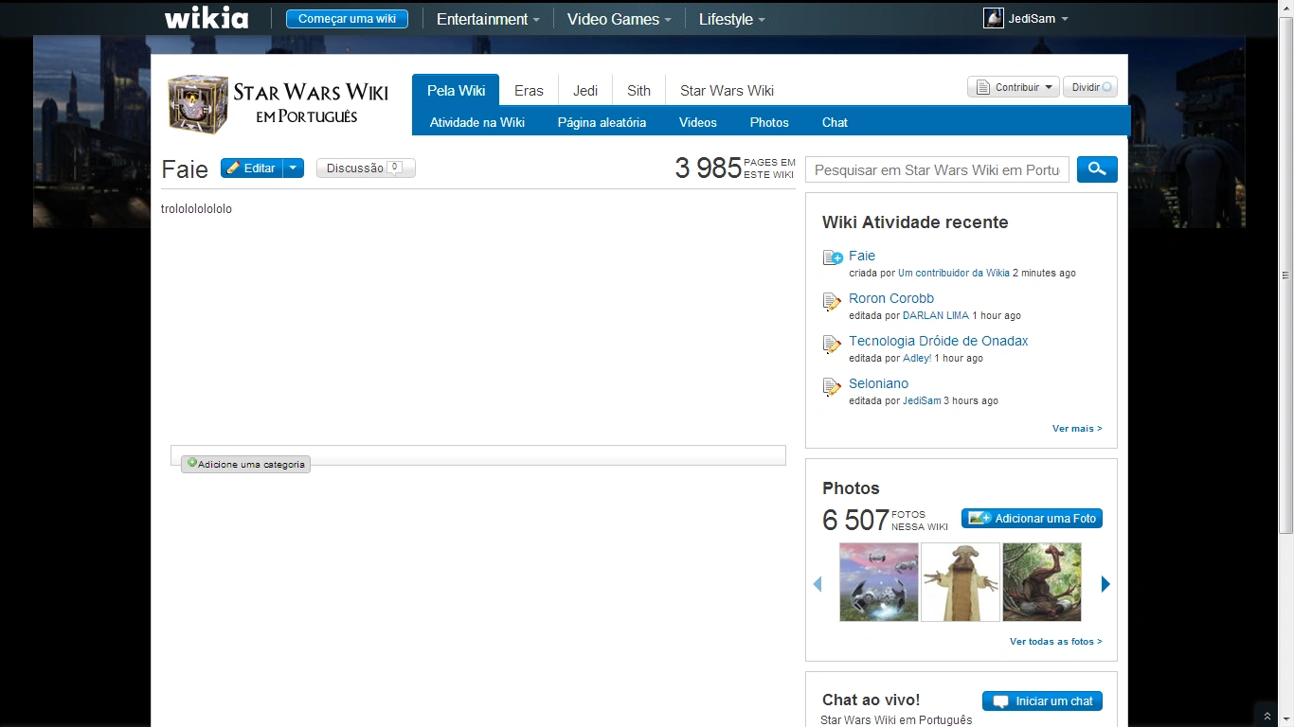
Task: Open the Faie link in recent activity
Action: point(862,256)
